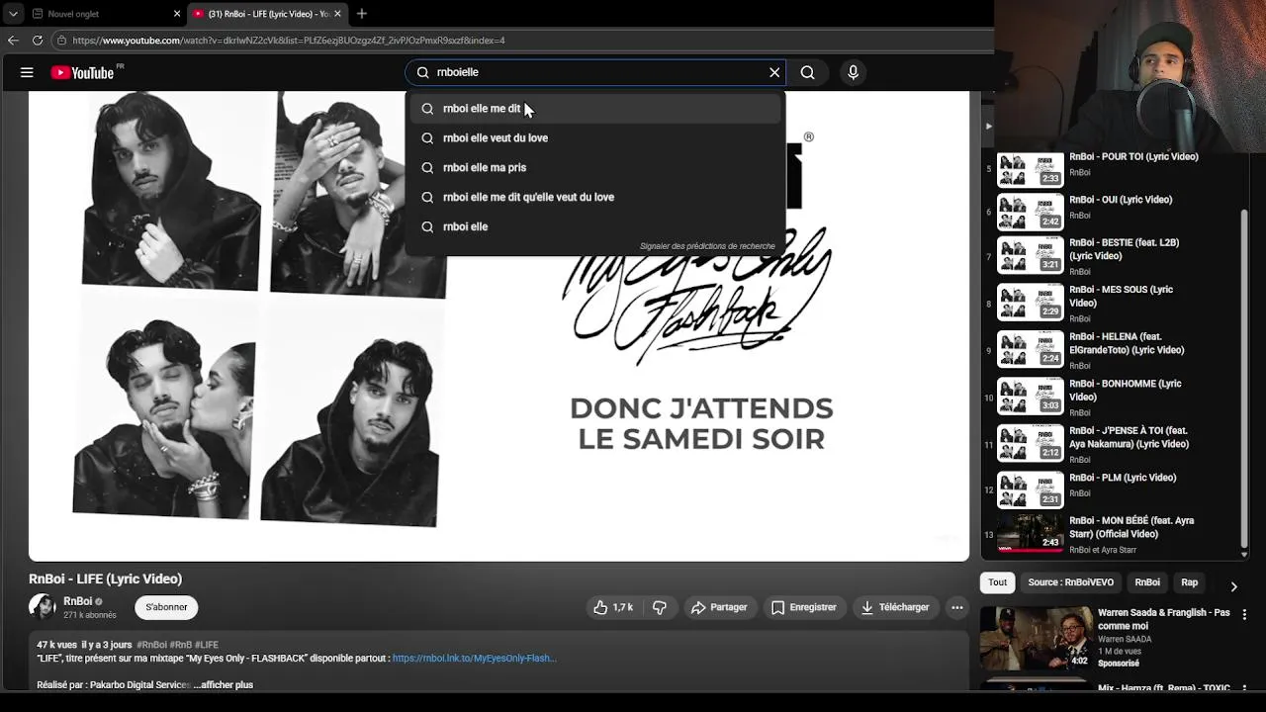Click the Enregistrer save button
The width and height of the screenshot is (1266, 712).
point(803,607)
